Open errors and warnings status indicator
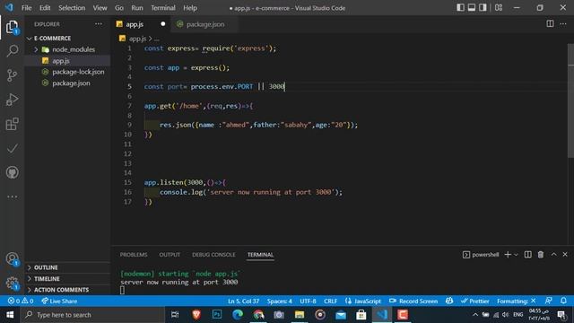Screen dimensions: 574x323 click(x=21, y=301)
